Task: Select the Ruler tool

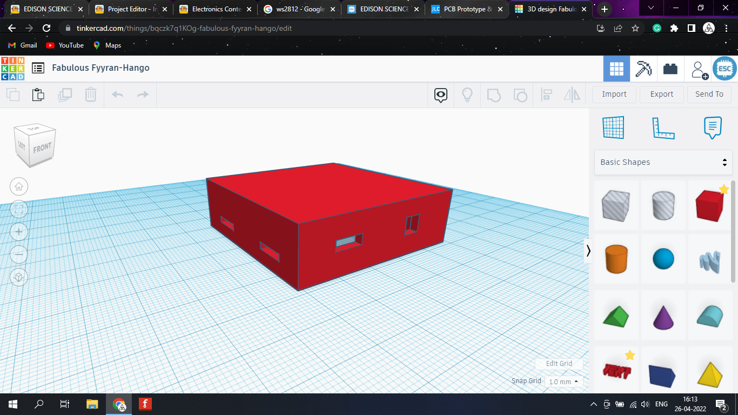Action: point(663,128)
